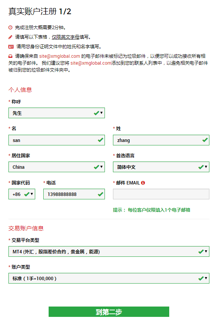
Task: Click the clock icon beside 完成注册大概需要2分钟
Action: pos(10,28)
